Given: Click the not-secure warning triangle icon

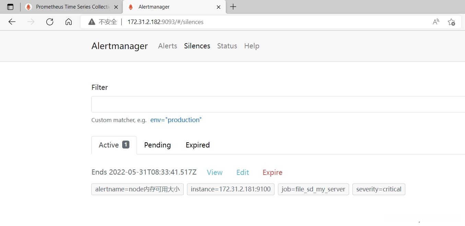Looking at the screenshot, I should tap(92, 22).
